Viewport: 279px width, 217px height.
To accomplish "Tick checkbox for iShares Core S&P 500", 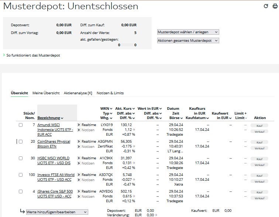I will tap(21, 191).
